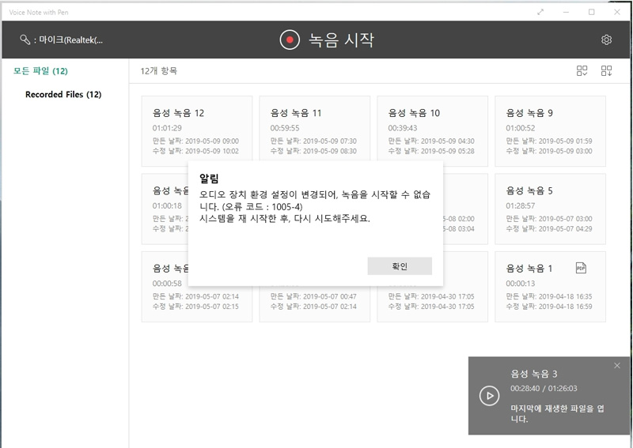The width and height of the screenshot is (633, 448).
Task: Click the 01:00:52 duration text
Action: [x=521, y=128]
